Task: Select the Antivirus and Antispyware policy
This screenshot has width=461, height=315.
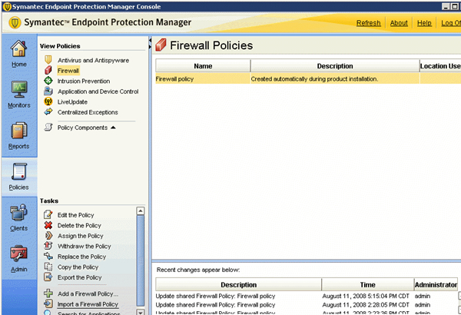Action: click(93, 60)
